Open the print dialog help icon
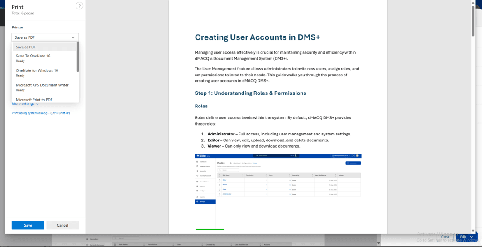 pyautogui.click(x=79, y=6)
